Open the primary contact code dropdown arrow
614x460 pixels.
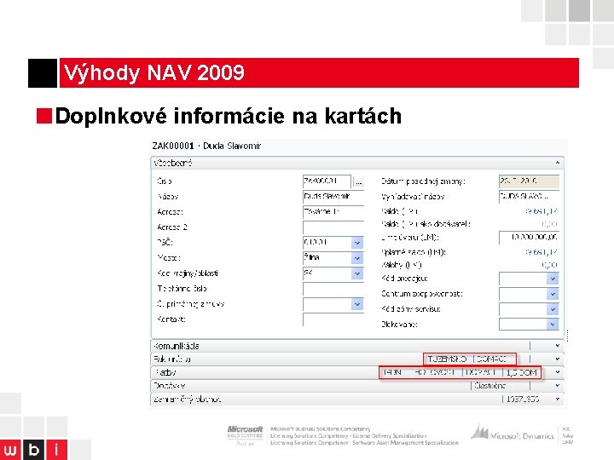357,304
